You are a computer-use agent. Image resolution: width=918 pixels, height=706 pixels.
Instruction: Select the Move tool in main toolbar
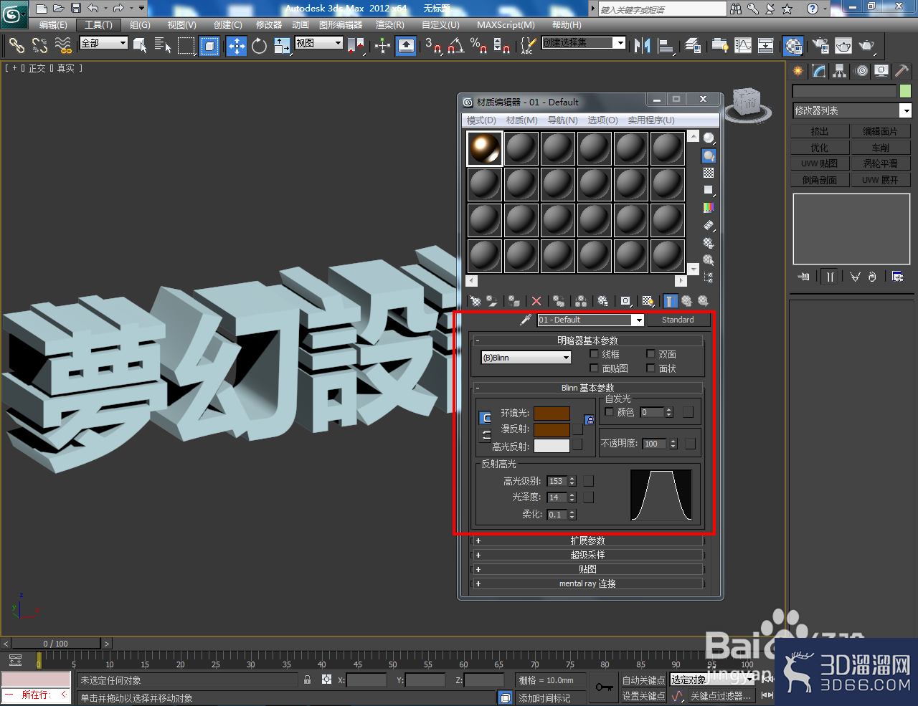click(237, 46)
